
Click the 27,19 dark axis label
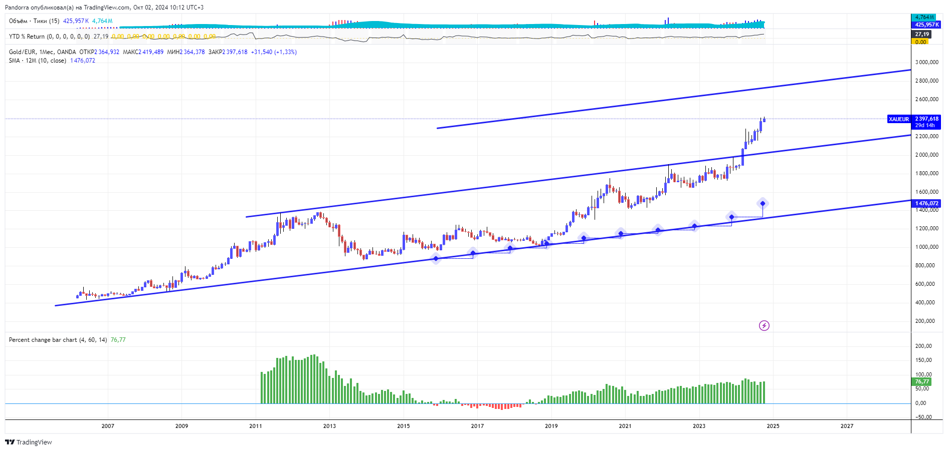tap(922, 34)
